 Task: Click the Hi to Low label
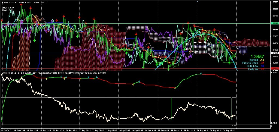click(252, 66)
